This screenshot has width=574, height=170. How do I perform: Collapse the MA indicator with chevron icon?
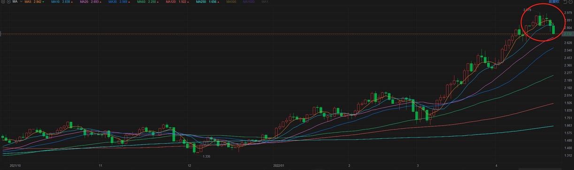[x=21, y=1]
